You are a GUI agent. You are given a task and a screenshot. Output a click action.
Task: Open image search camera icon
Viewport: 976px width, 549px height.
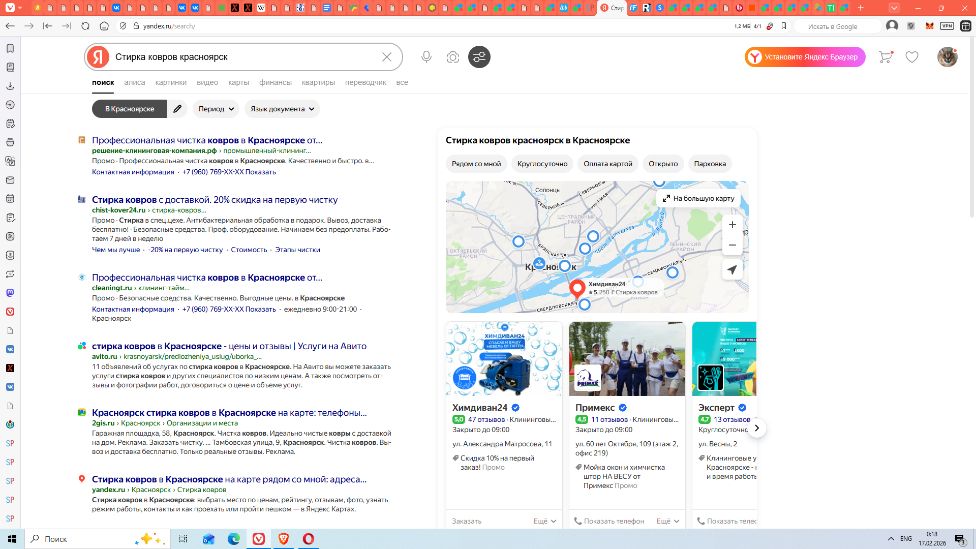click(452, 57)
